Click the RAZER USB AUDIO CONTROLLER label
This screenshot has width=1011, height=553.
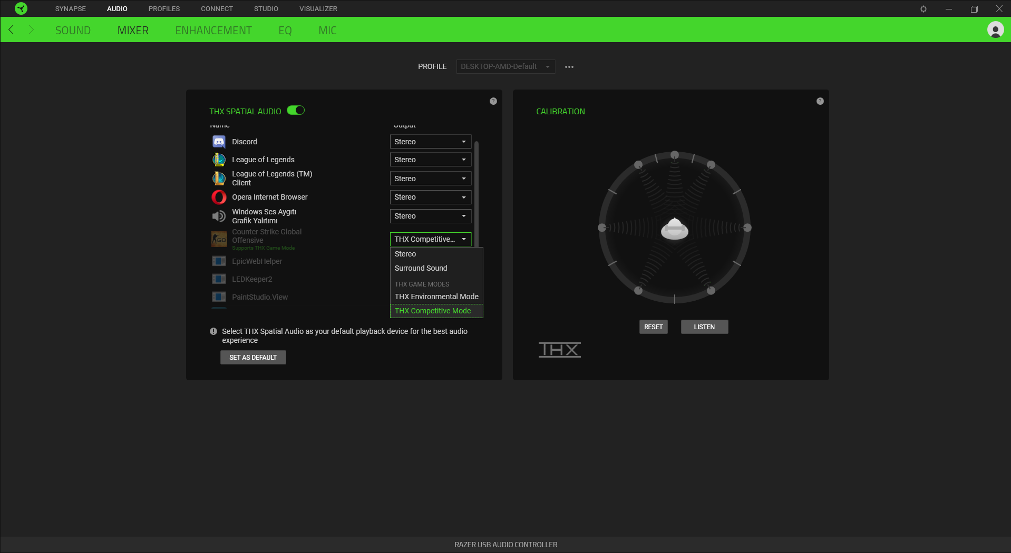click(x=506, y=545)
